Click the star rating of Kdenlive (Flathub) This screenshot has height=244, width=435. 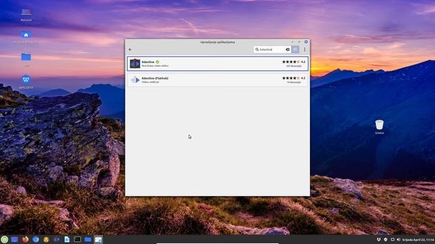pyautogui.click(x=291, y=78)
